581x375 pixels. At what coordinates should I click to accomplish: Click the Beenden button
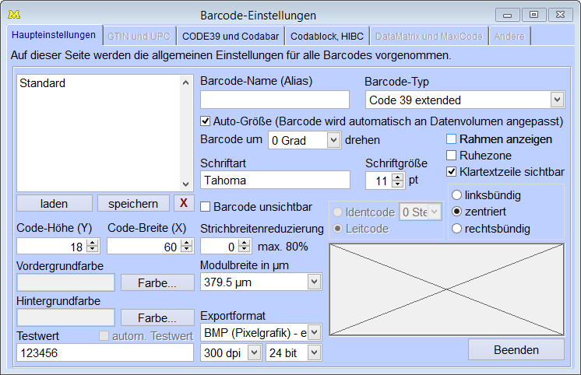(516, 350)
